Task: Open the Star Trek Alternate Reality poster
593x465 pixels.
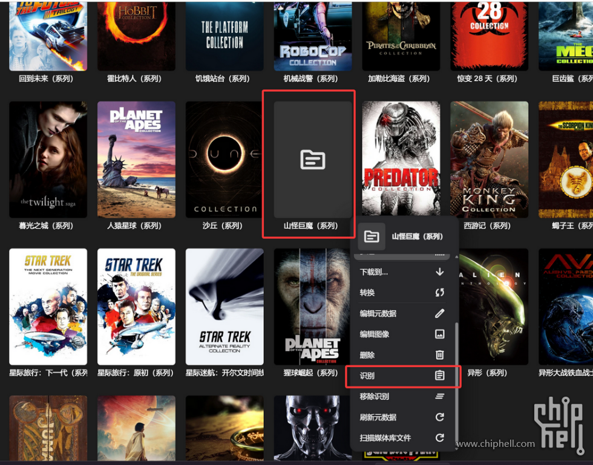Action: pyautogui.click(x=224, y=306)
